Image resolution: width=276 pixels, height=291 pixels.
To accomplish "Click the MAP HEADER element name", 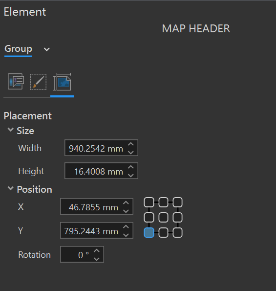I will tap(196, 28).
